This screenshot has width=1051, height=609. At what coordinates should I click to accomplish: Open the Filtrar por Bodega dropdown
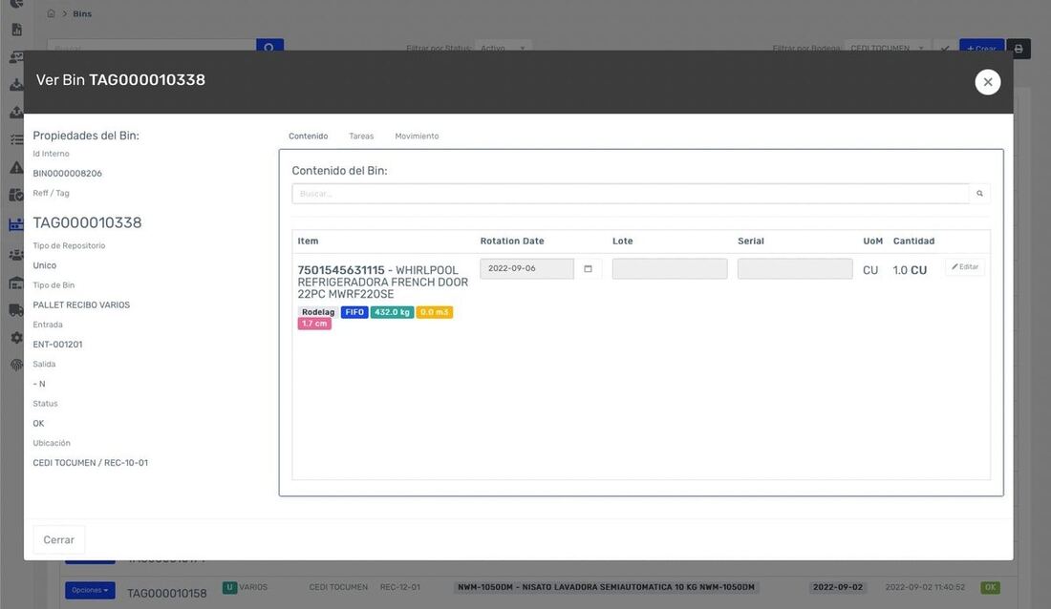click(888, 49)
